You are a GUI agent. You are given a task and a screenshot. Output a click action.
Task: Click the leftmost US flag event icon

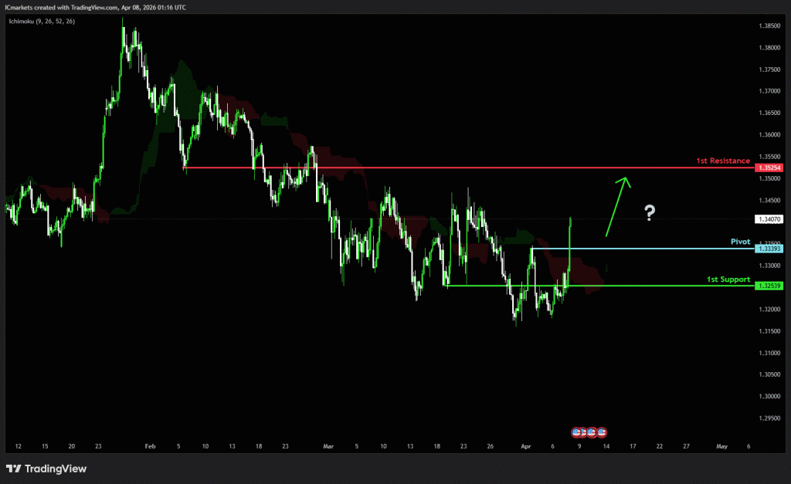(x=575, y=432)
